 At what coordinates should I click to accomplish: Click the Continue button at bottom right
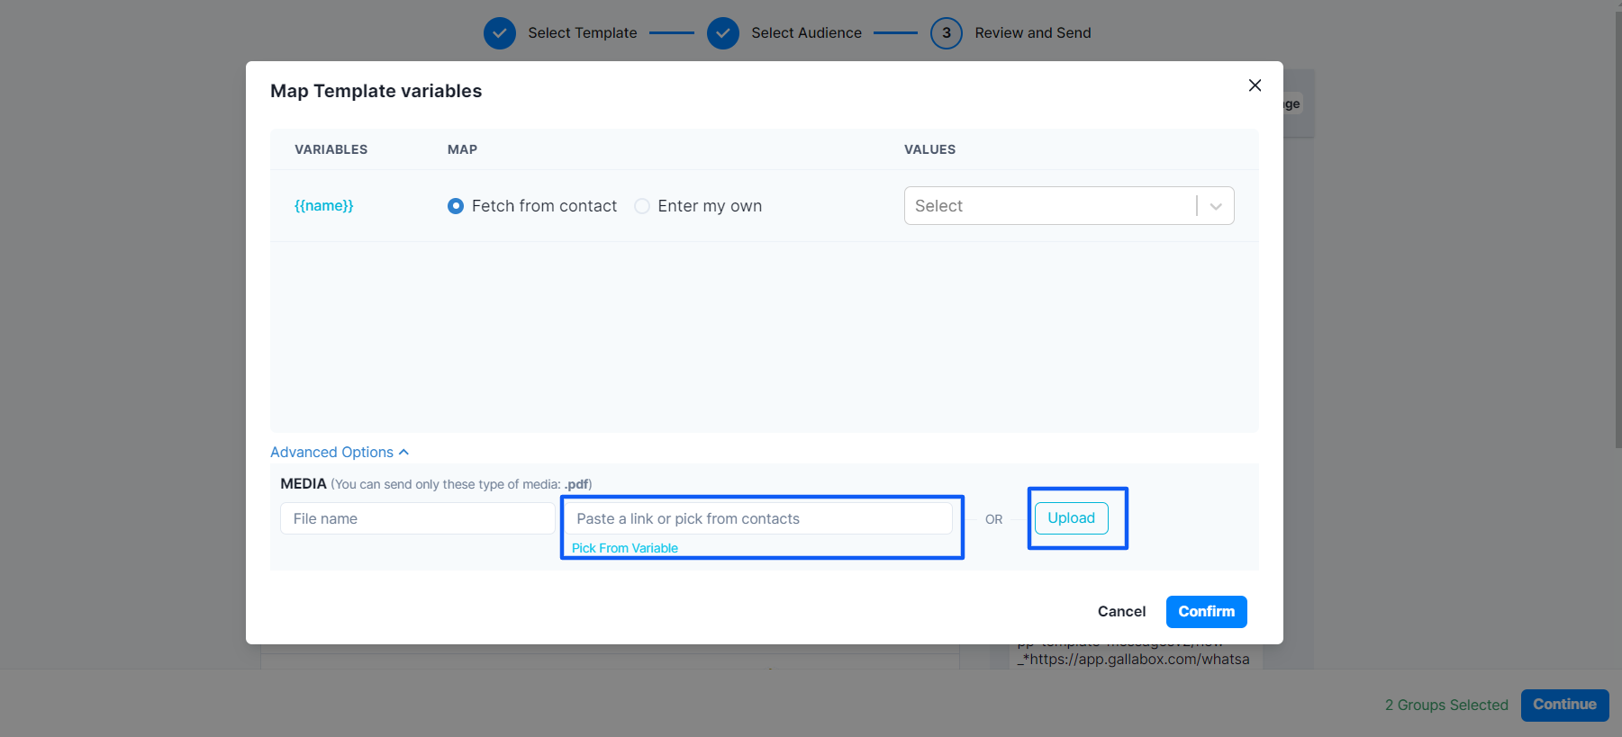click(x=1564, y=705)
